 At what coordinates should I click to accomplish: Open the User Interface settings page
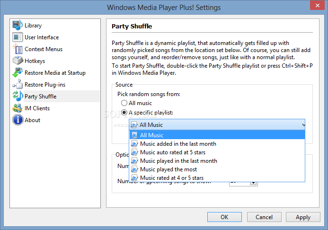[42, 37]
